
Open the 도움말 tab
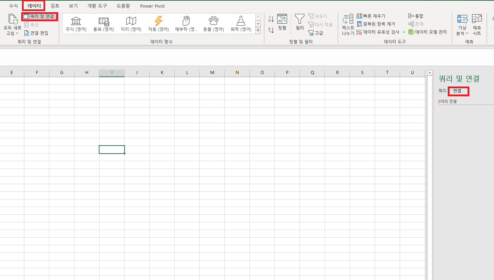(x=123, y=6)
